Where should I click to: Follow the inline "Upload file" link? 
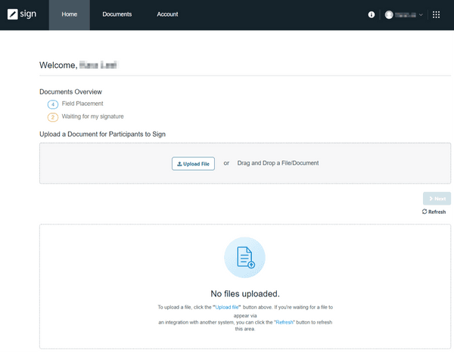228,307
